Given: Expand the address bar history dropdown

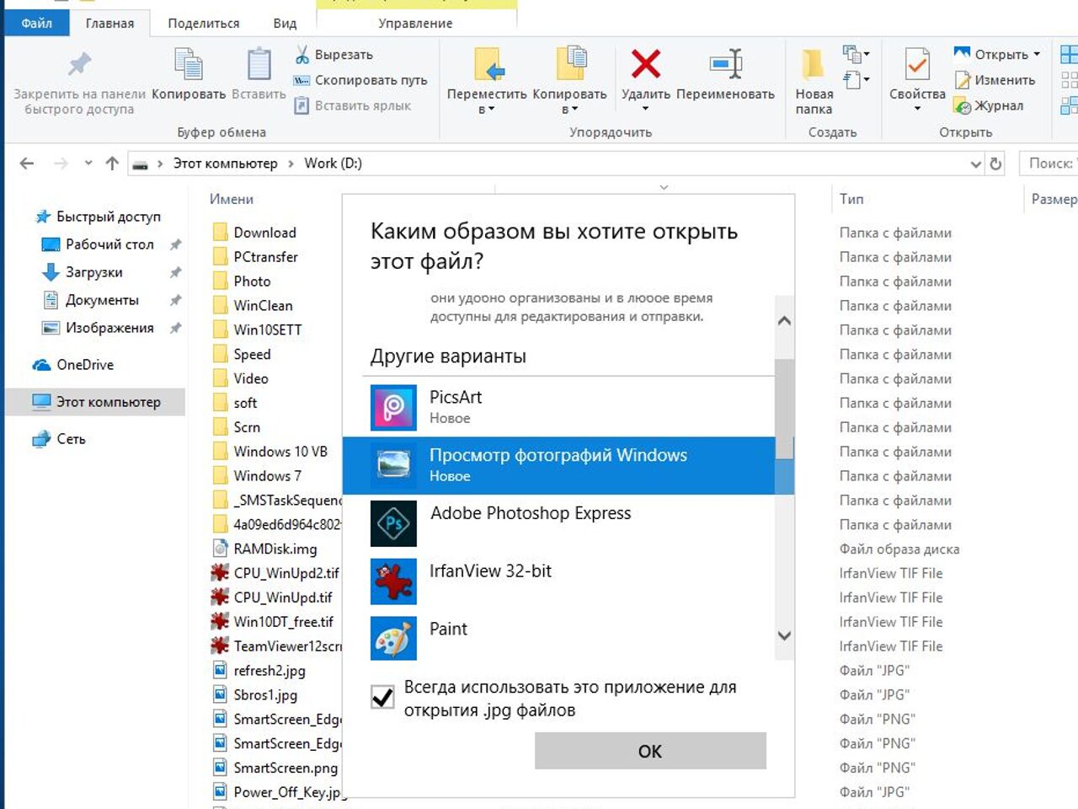Looking at the screenshot, I should click(x=975, y=163).
